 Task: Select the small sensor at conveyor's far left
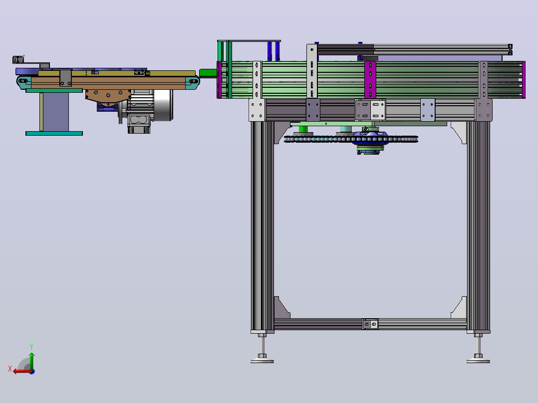coord(18,59)
